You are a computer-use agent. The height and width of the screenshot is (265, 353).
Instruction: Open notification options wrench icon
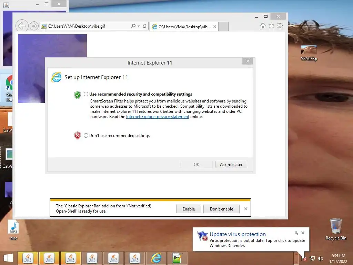coord(296,233)
